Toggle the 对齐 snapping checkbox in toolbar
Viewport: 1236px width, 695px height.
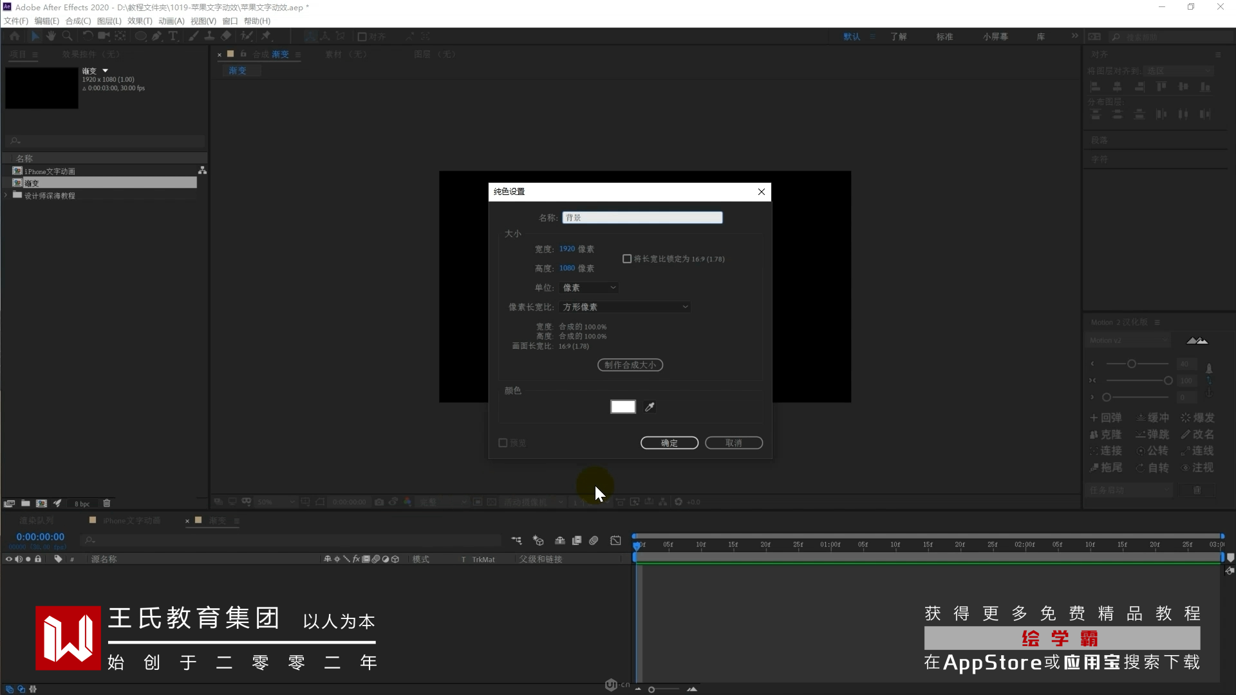click(x=362, y=37)
